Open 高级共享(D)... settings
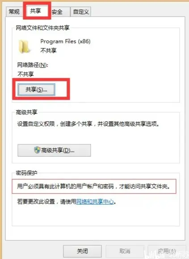 tap(54, 150)
